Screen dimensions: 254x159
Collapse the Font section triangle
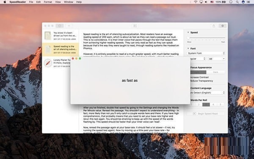tap(188, 48)
